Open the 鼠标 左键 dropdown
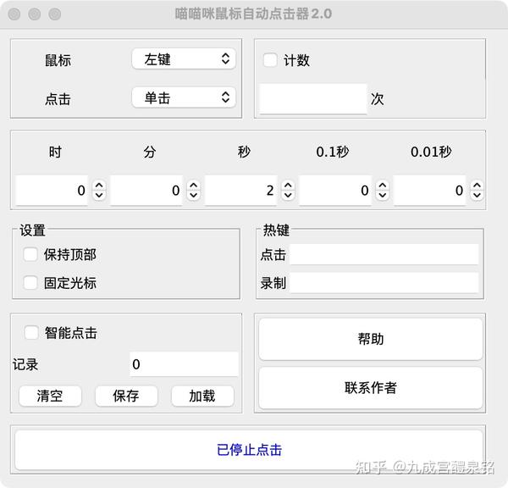The height and width of the screenshot is (488, 508). click(184, 58)
